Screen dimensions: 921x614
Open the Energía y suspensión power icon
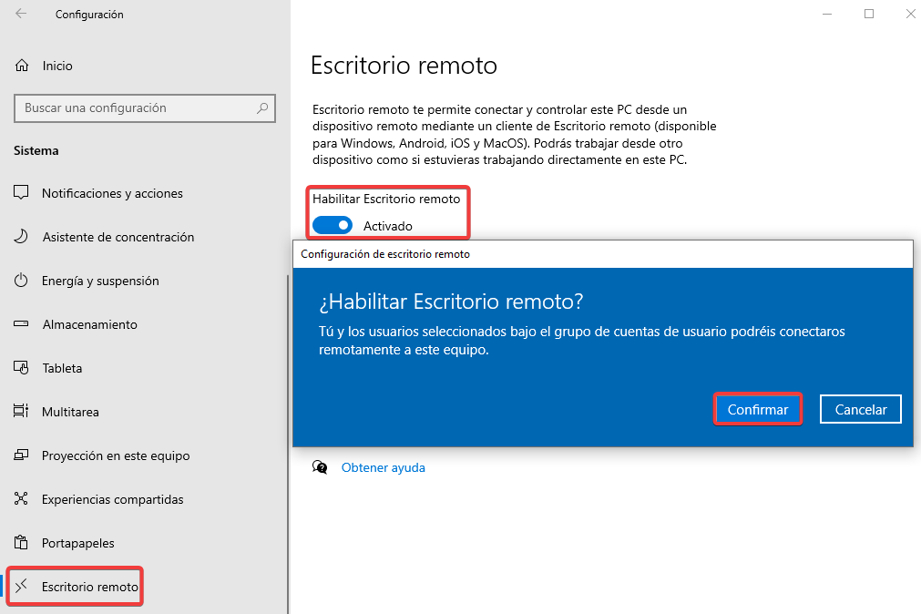point(22,281)
